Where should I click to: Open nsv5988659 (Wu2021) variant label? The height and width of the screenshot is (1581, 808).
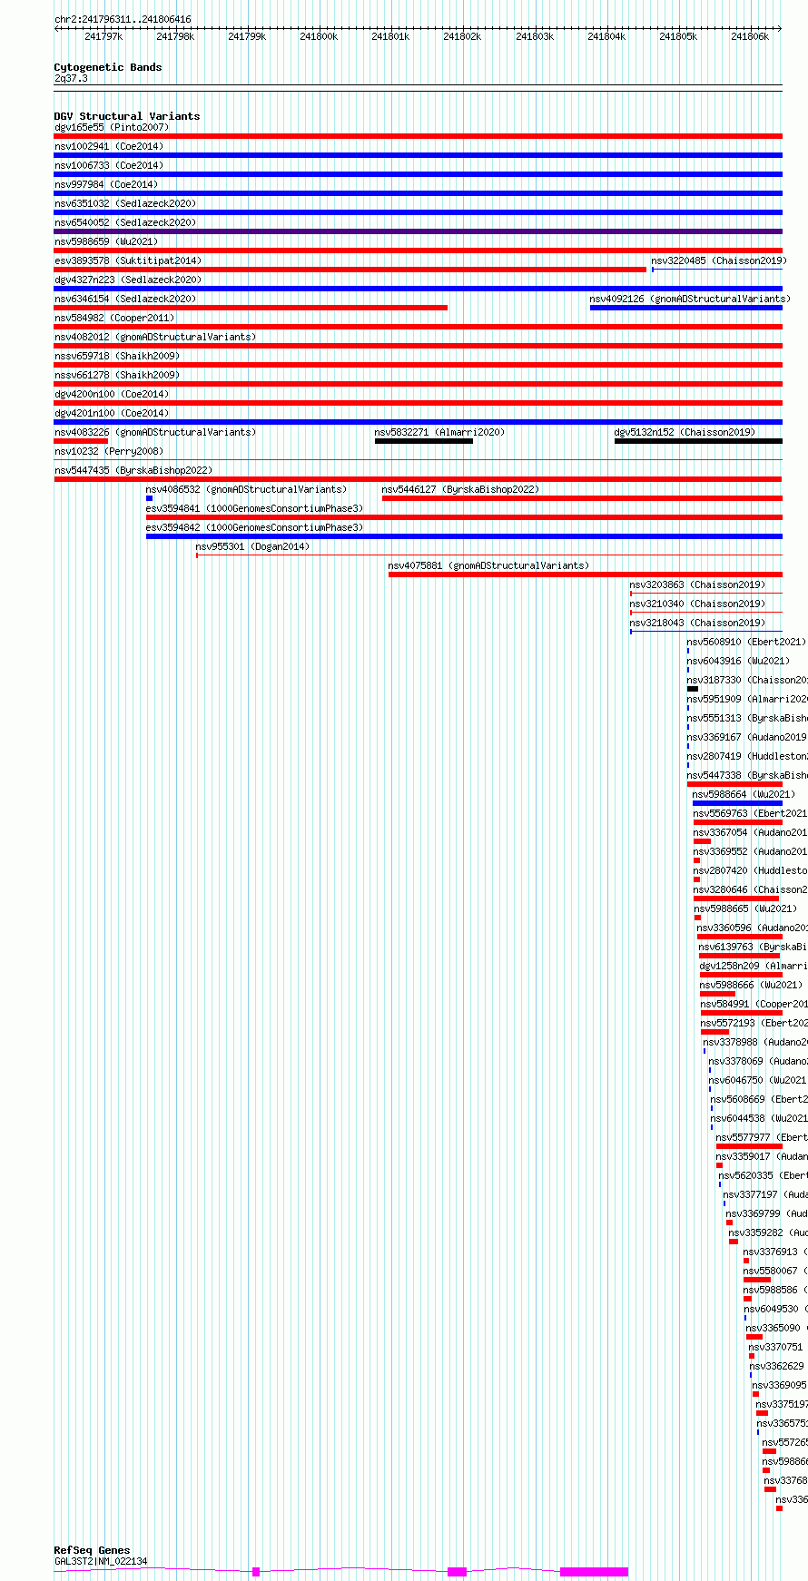[106, 242]
